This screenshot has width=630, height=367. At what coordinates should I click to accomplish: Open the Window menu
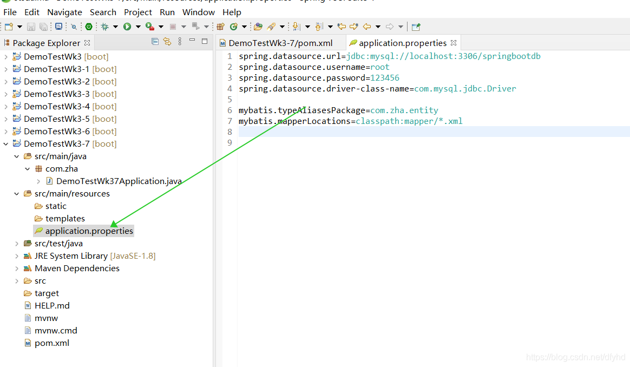coord(199,12)
